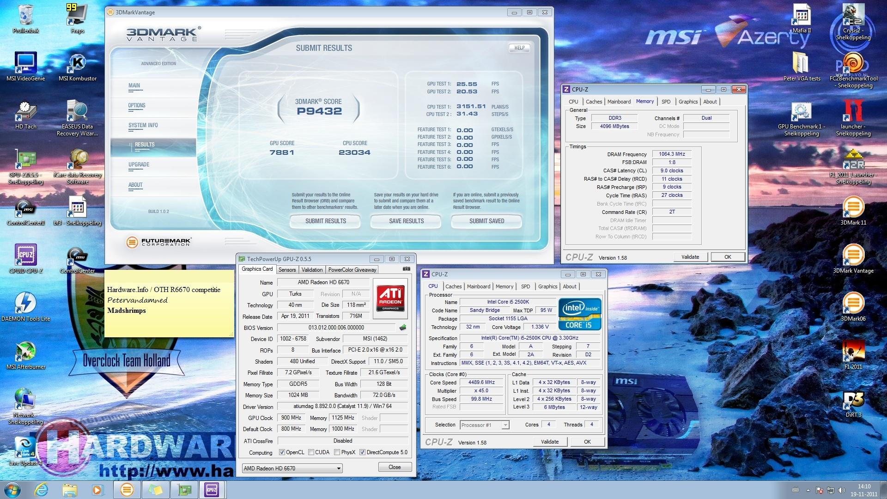This screenshot has height=499, width=887.
Task: Toggle OpenCL checkbox in GPU-Z
Action: click(282, 452)
